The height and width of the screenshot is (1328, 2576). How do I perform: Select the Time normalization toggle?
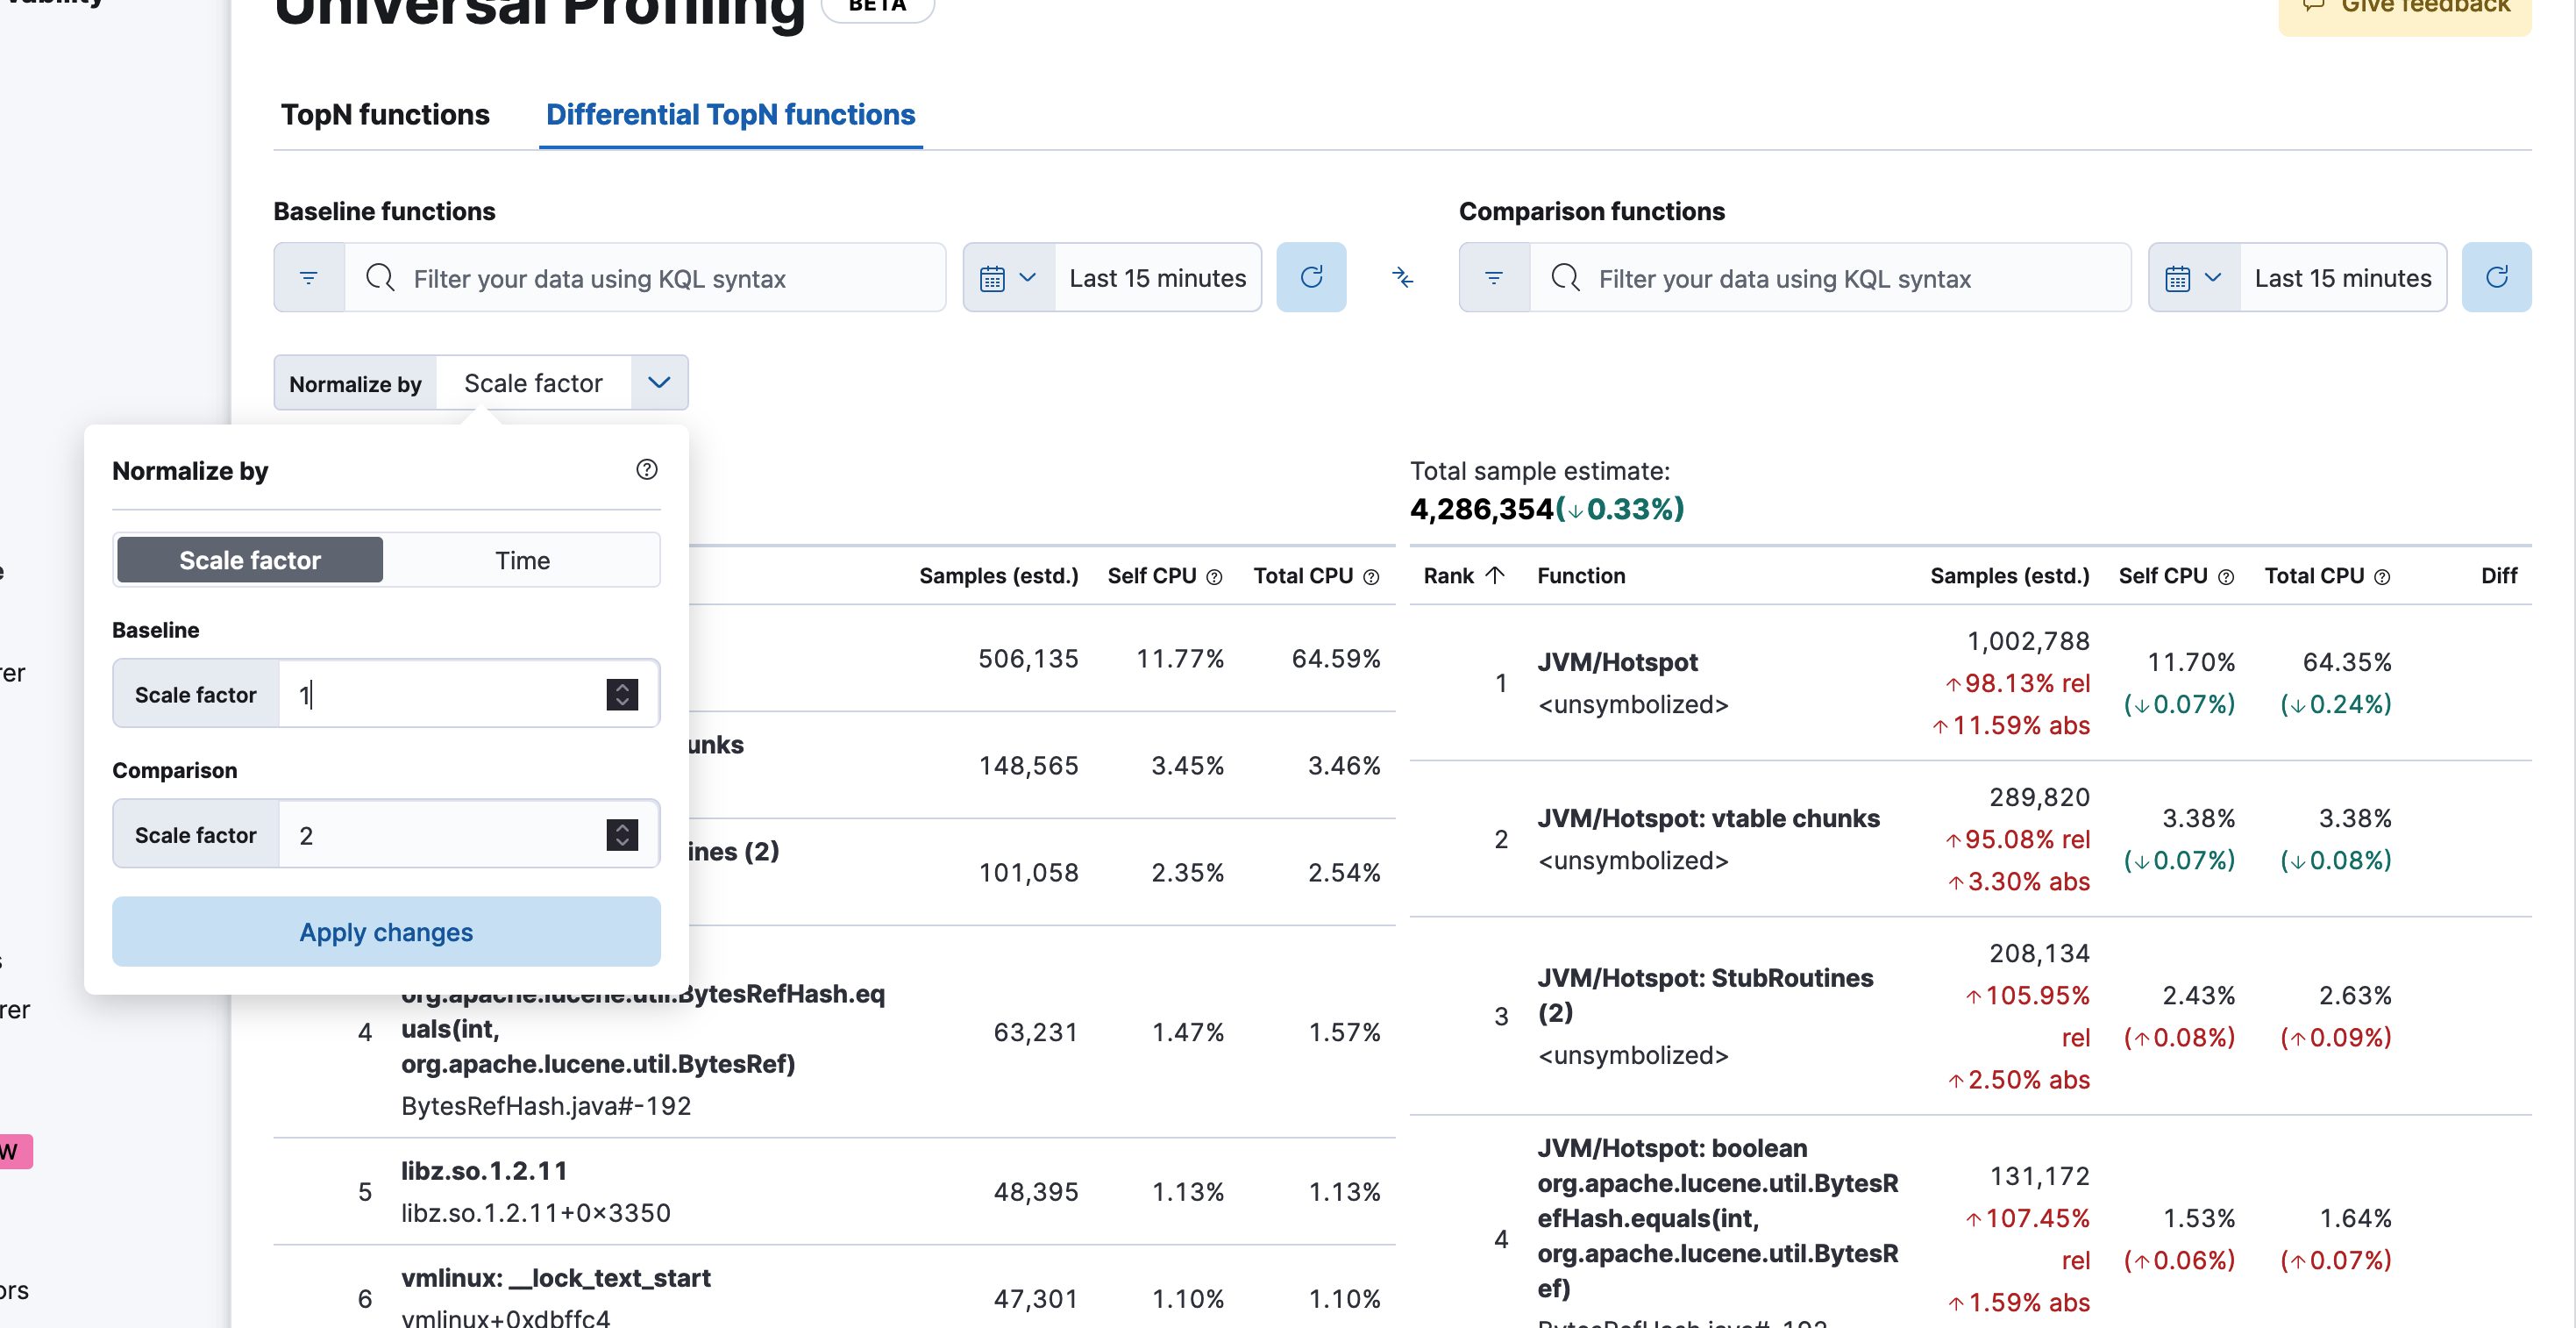[x=522, y=559]
